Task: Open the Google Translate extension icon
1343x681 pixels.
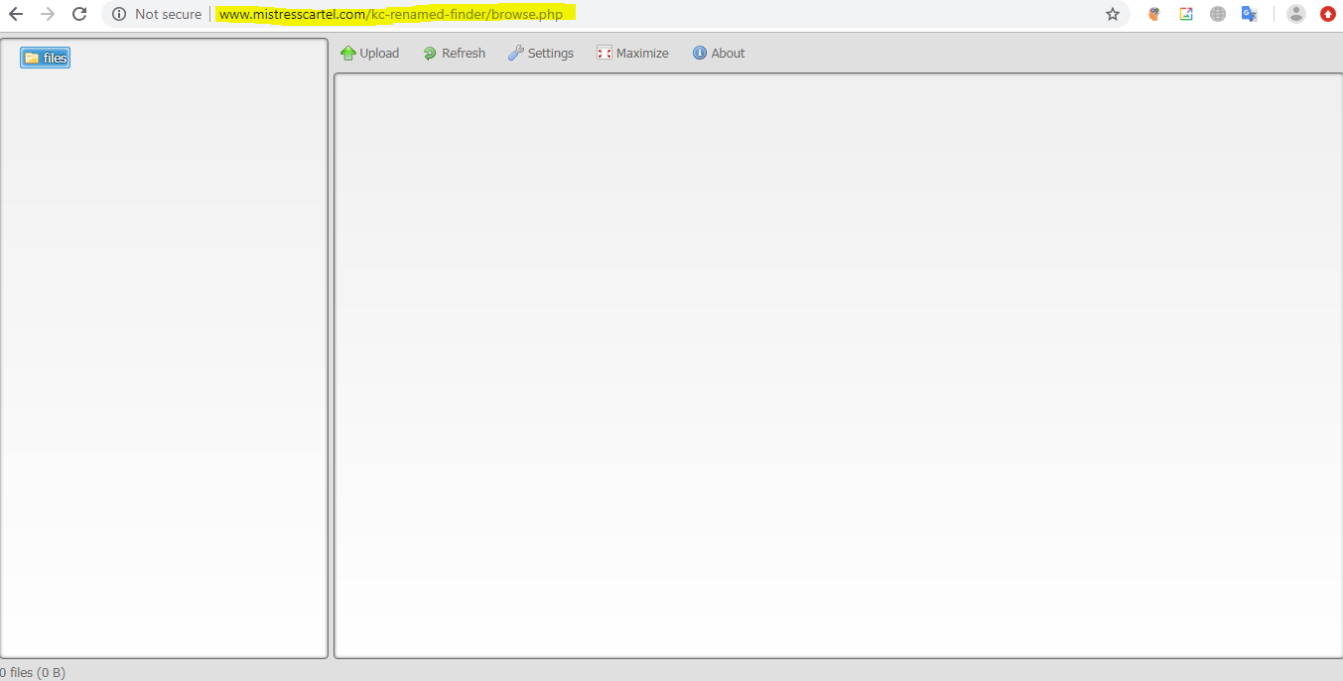Action: [1250, 14]
